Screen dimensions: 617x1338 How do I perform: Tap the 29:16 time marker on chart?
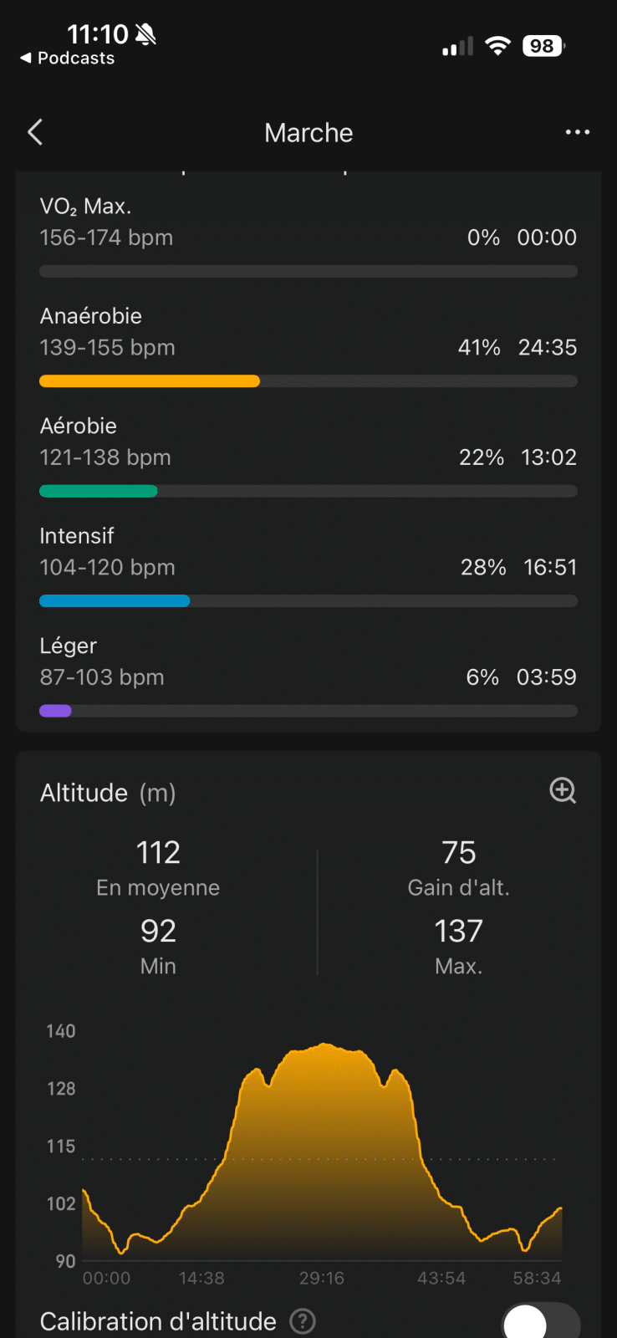[x=322, y=1279]
